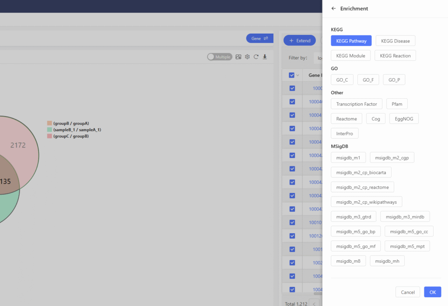This screenshot has width=448, height=306.
Task: Click the image gallery icon above the Venn diagram
Action: click(x=238, y=57)
